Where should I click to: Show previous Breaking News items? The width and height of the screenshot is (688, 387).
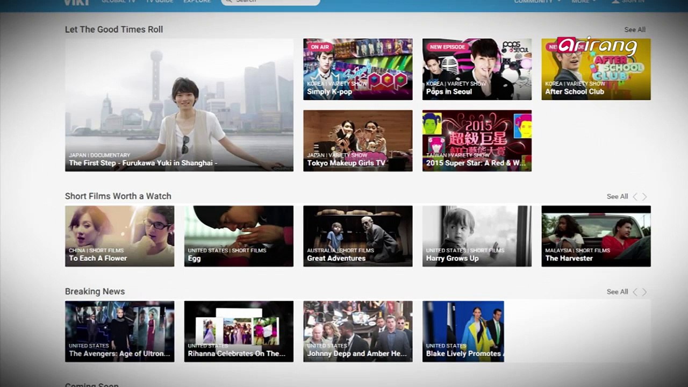[635, 292]
